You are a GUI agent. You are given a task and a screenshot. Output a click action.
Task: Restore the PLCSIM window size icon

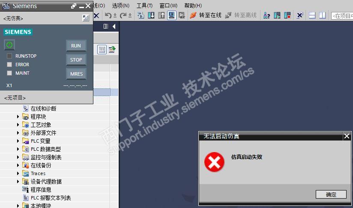click(x=73, y=6)
